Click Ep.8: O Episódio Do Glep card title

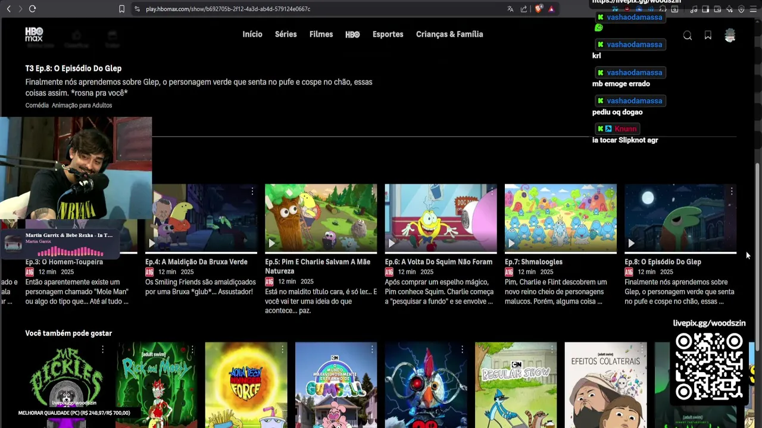point(663,262)
